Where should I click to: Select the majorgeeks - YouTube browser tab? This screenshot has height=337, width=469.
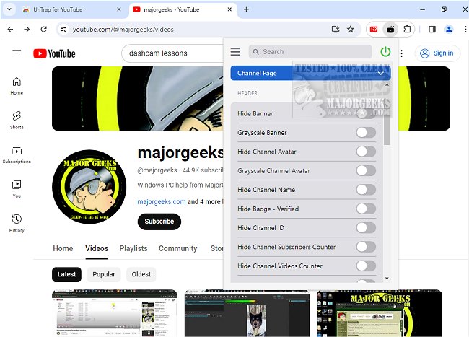tap(183, 9)
